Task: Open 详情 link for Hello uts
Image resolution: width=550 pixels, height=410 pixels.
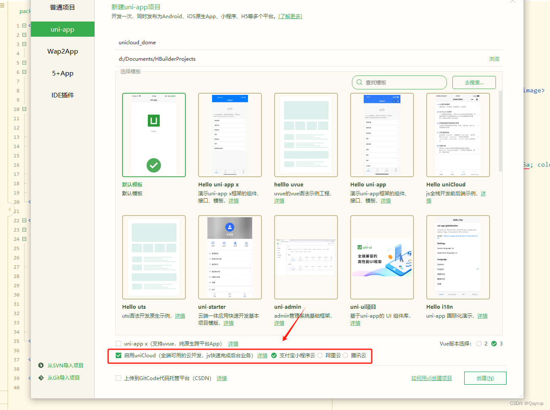Action: [180, 316]
